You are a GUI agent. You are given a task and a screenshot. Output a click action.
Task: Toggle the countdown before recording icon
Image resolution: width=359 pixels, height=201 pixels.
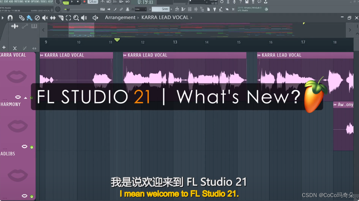click(x=115, y=2)
